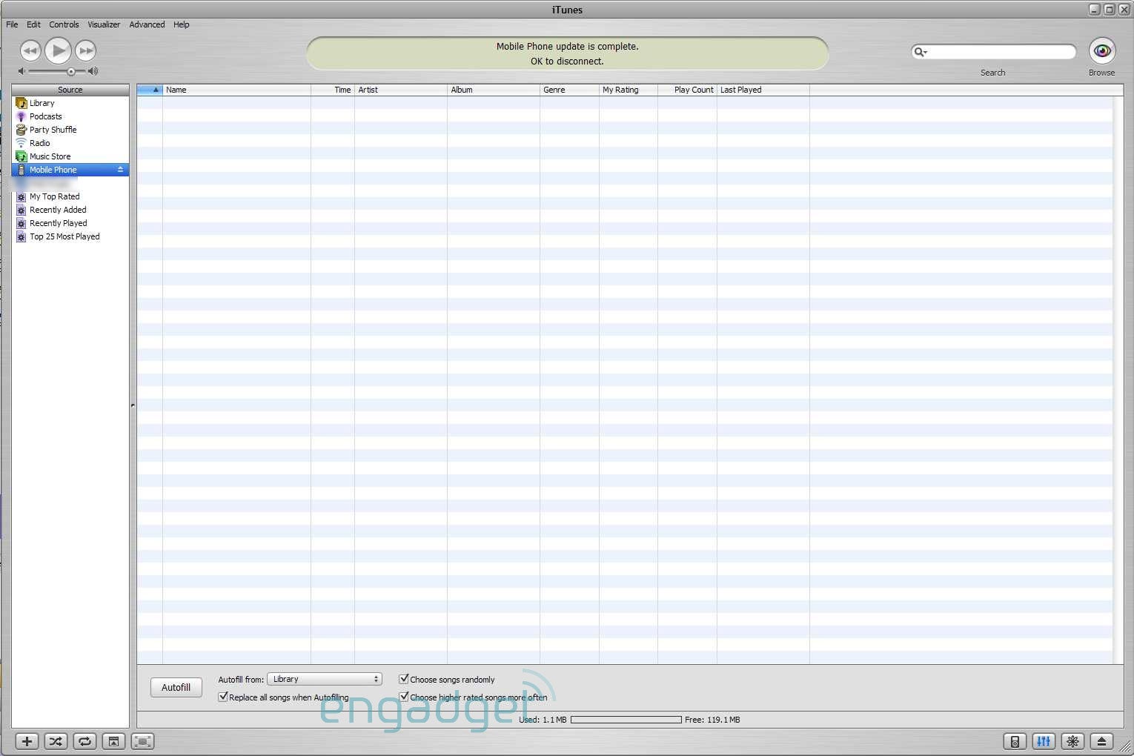Click the Mobile Phone device icon

21,170
